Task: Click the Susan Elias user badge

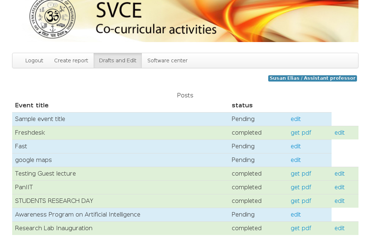Action: pyautogui.click(x=312, y=78)
